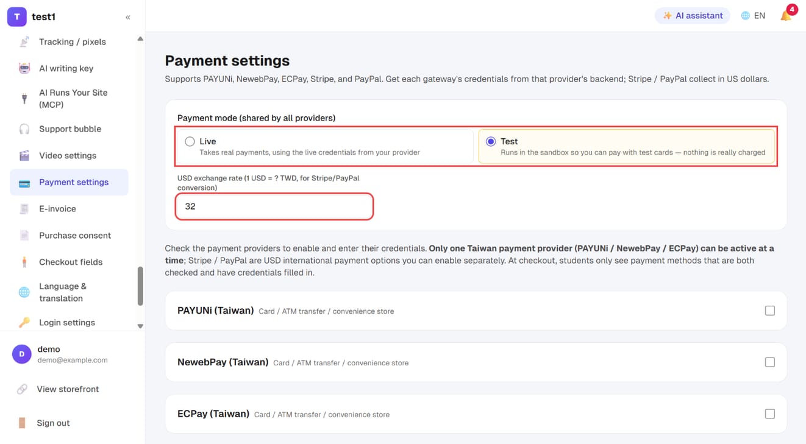Screen dimensions: 806x444
Task: Click the sidebar scroll down arrow
Action: pos(140,326)
